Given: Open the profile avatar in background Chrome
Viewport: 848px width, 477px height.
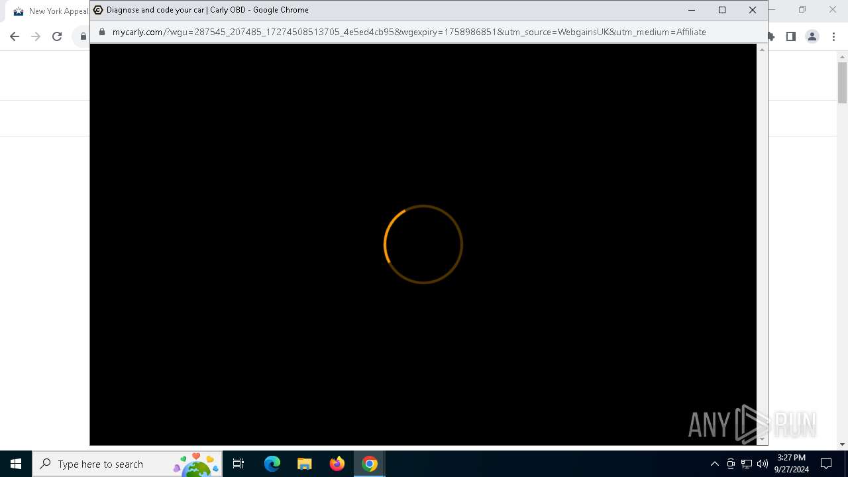Looking at the screenshot, I should (812, 36).
